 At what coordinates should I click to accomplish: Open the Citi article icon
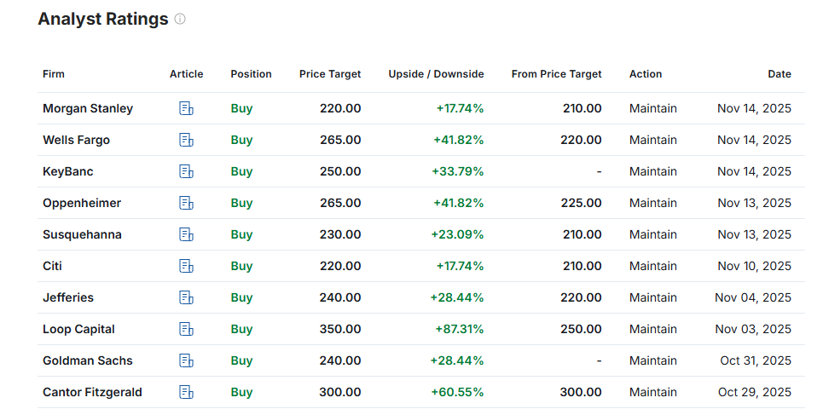pyautogui.click(x=186, y=266)
